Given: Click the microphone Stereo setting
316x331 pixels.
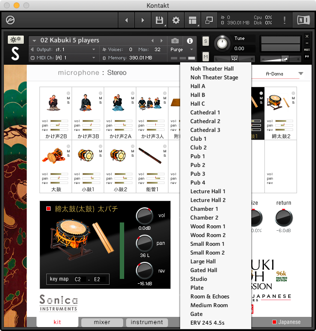Looking at the screenshot, I should pos(117,73).
